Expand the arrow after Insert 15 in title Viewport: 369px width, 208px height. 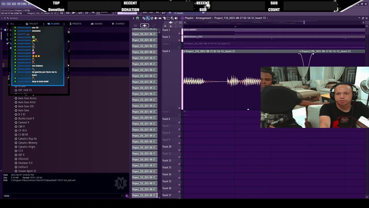[267, 18]
